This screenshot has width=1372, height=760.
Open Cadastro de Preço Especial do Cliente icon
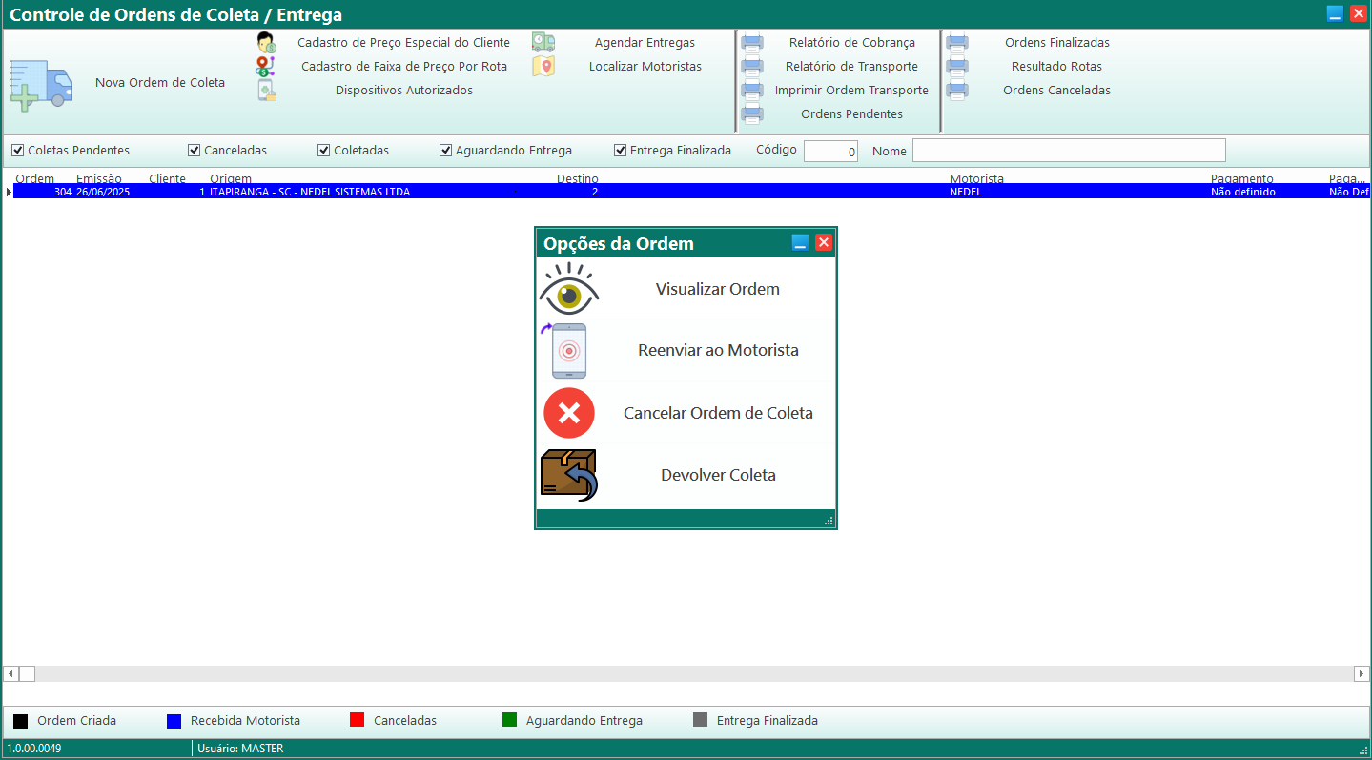pos(266,43)
